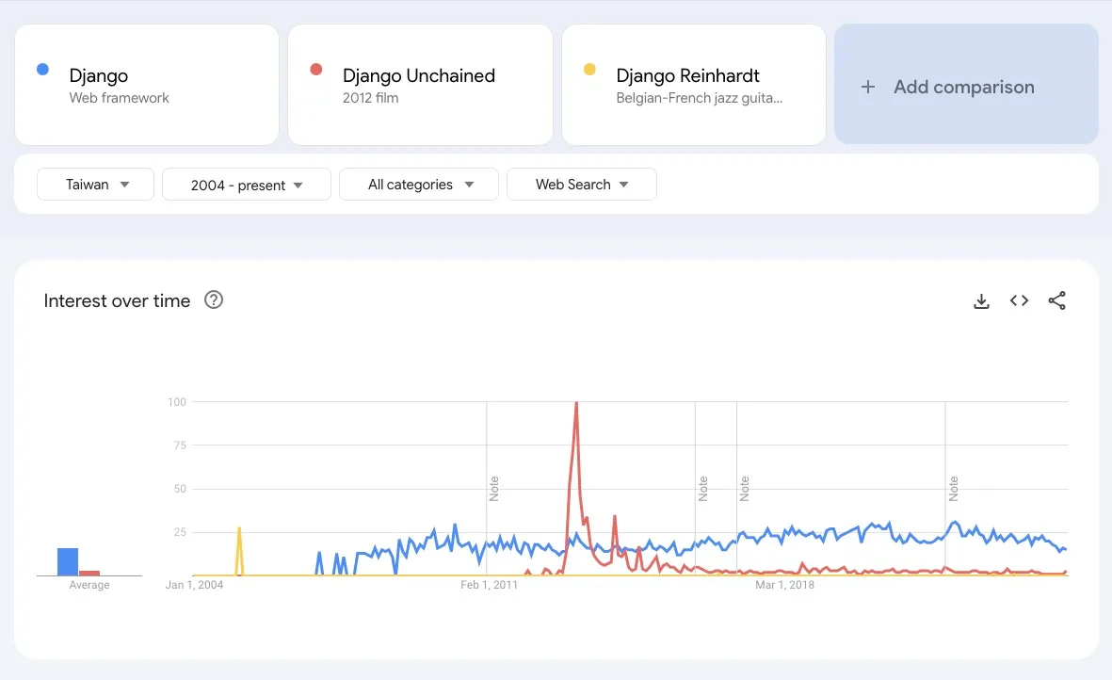
Task: Select the blue Django color dot
Action: coord(41,69)
